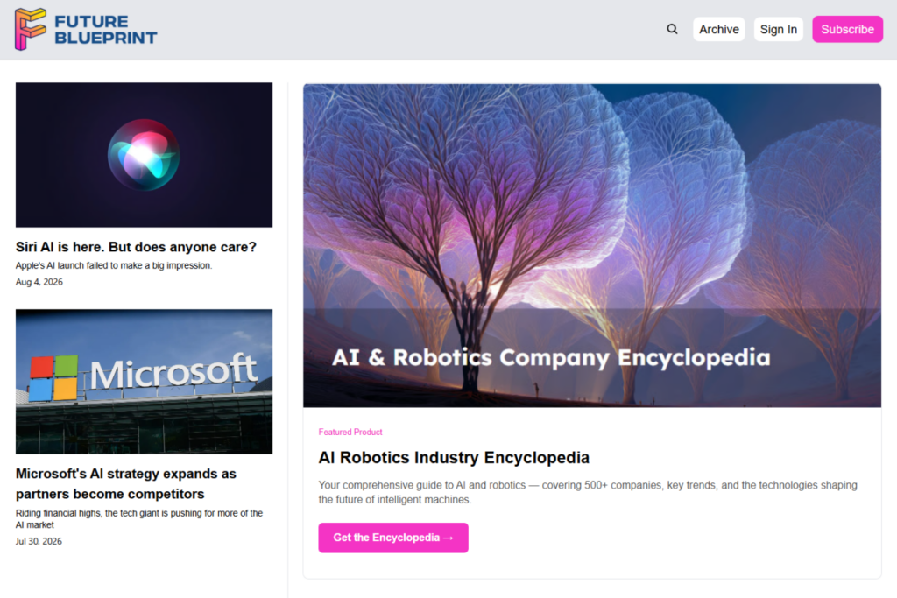
Task: Open the Siri AI article thumbnail
Action: tap(145, 155)
